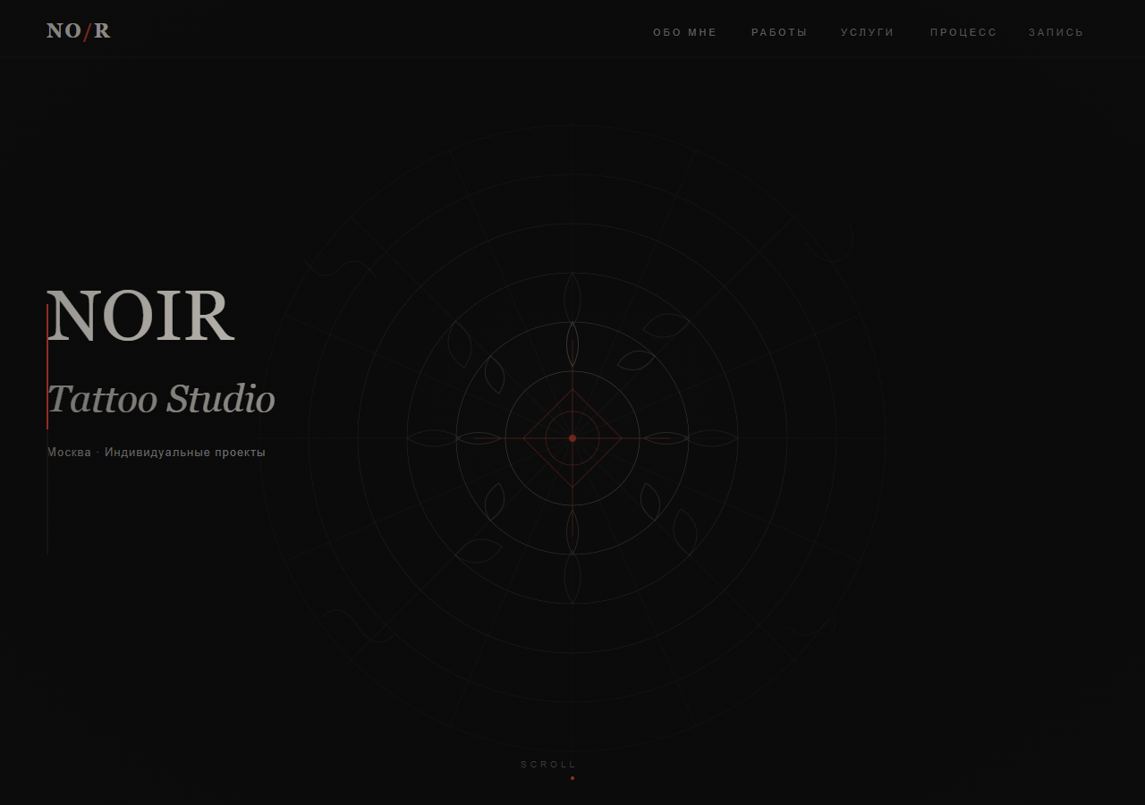Image resolution: width=1145 pixels, height=805 pixels.
Task: Click the bottommost petal below the mandala center
Action: [x=572, y=579]
